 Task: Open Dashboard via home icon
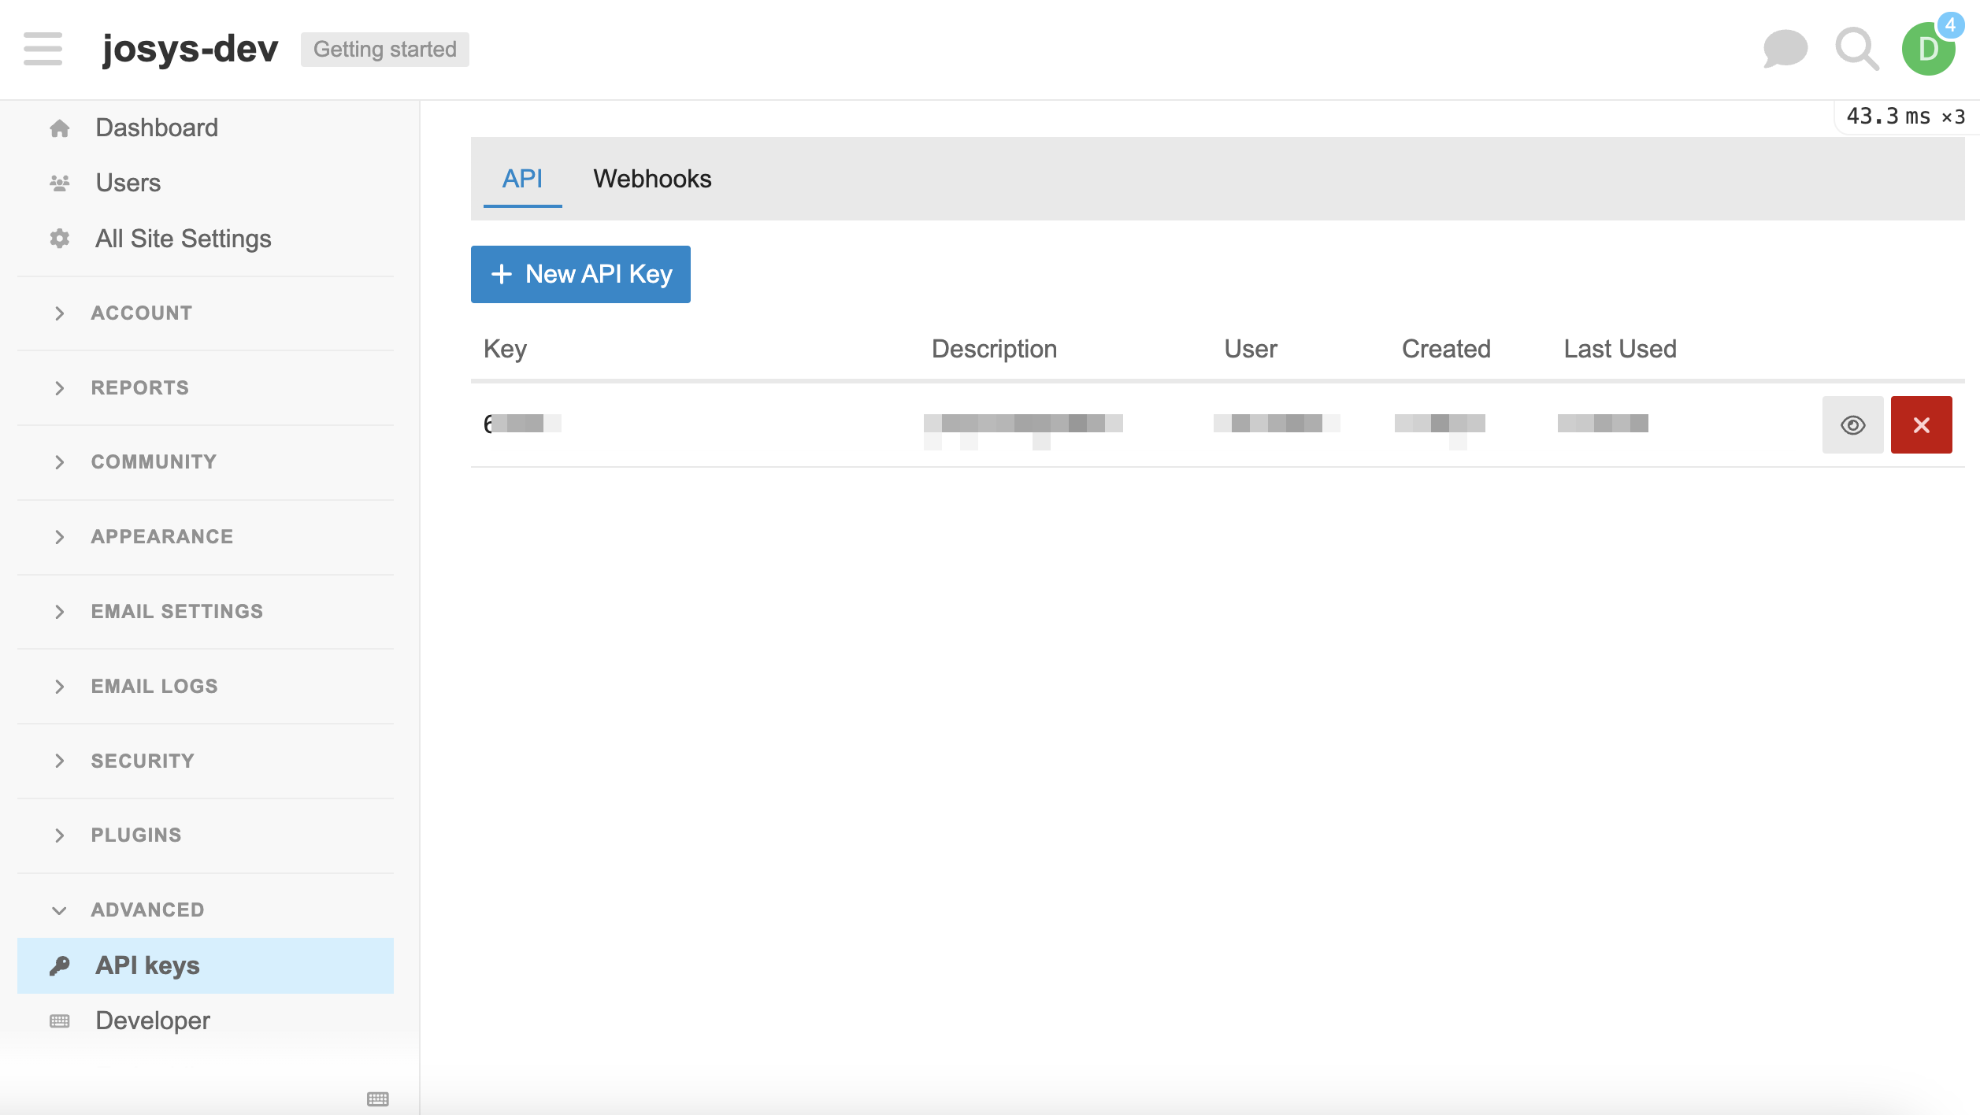click(x=60, y=128)
